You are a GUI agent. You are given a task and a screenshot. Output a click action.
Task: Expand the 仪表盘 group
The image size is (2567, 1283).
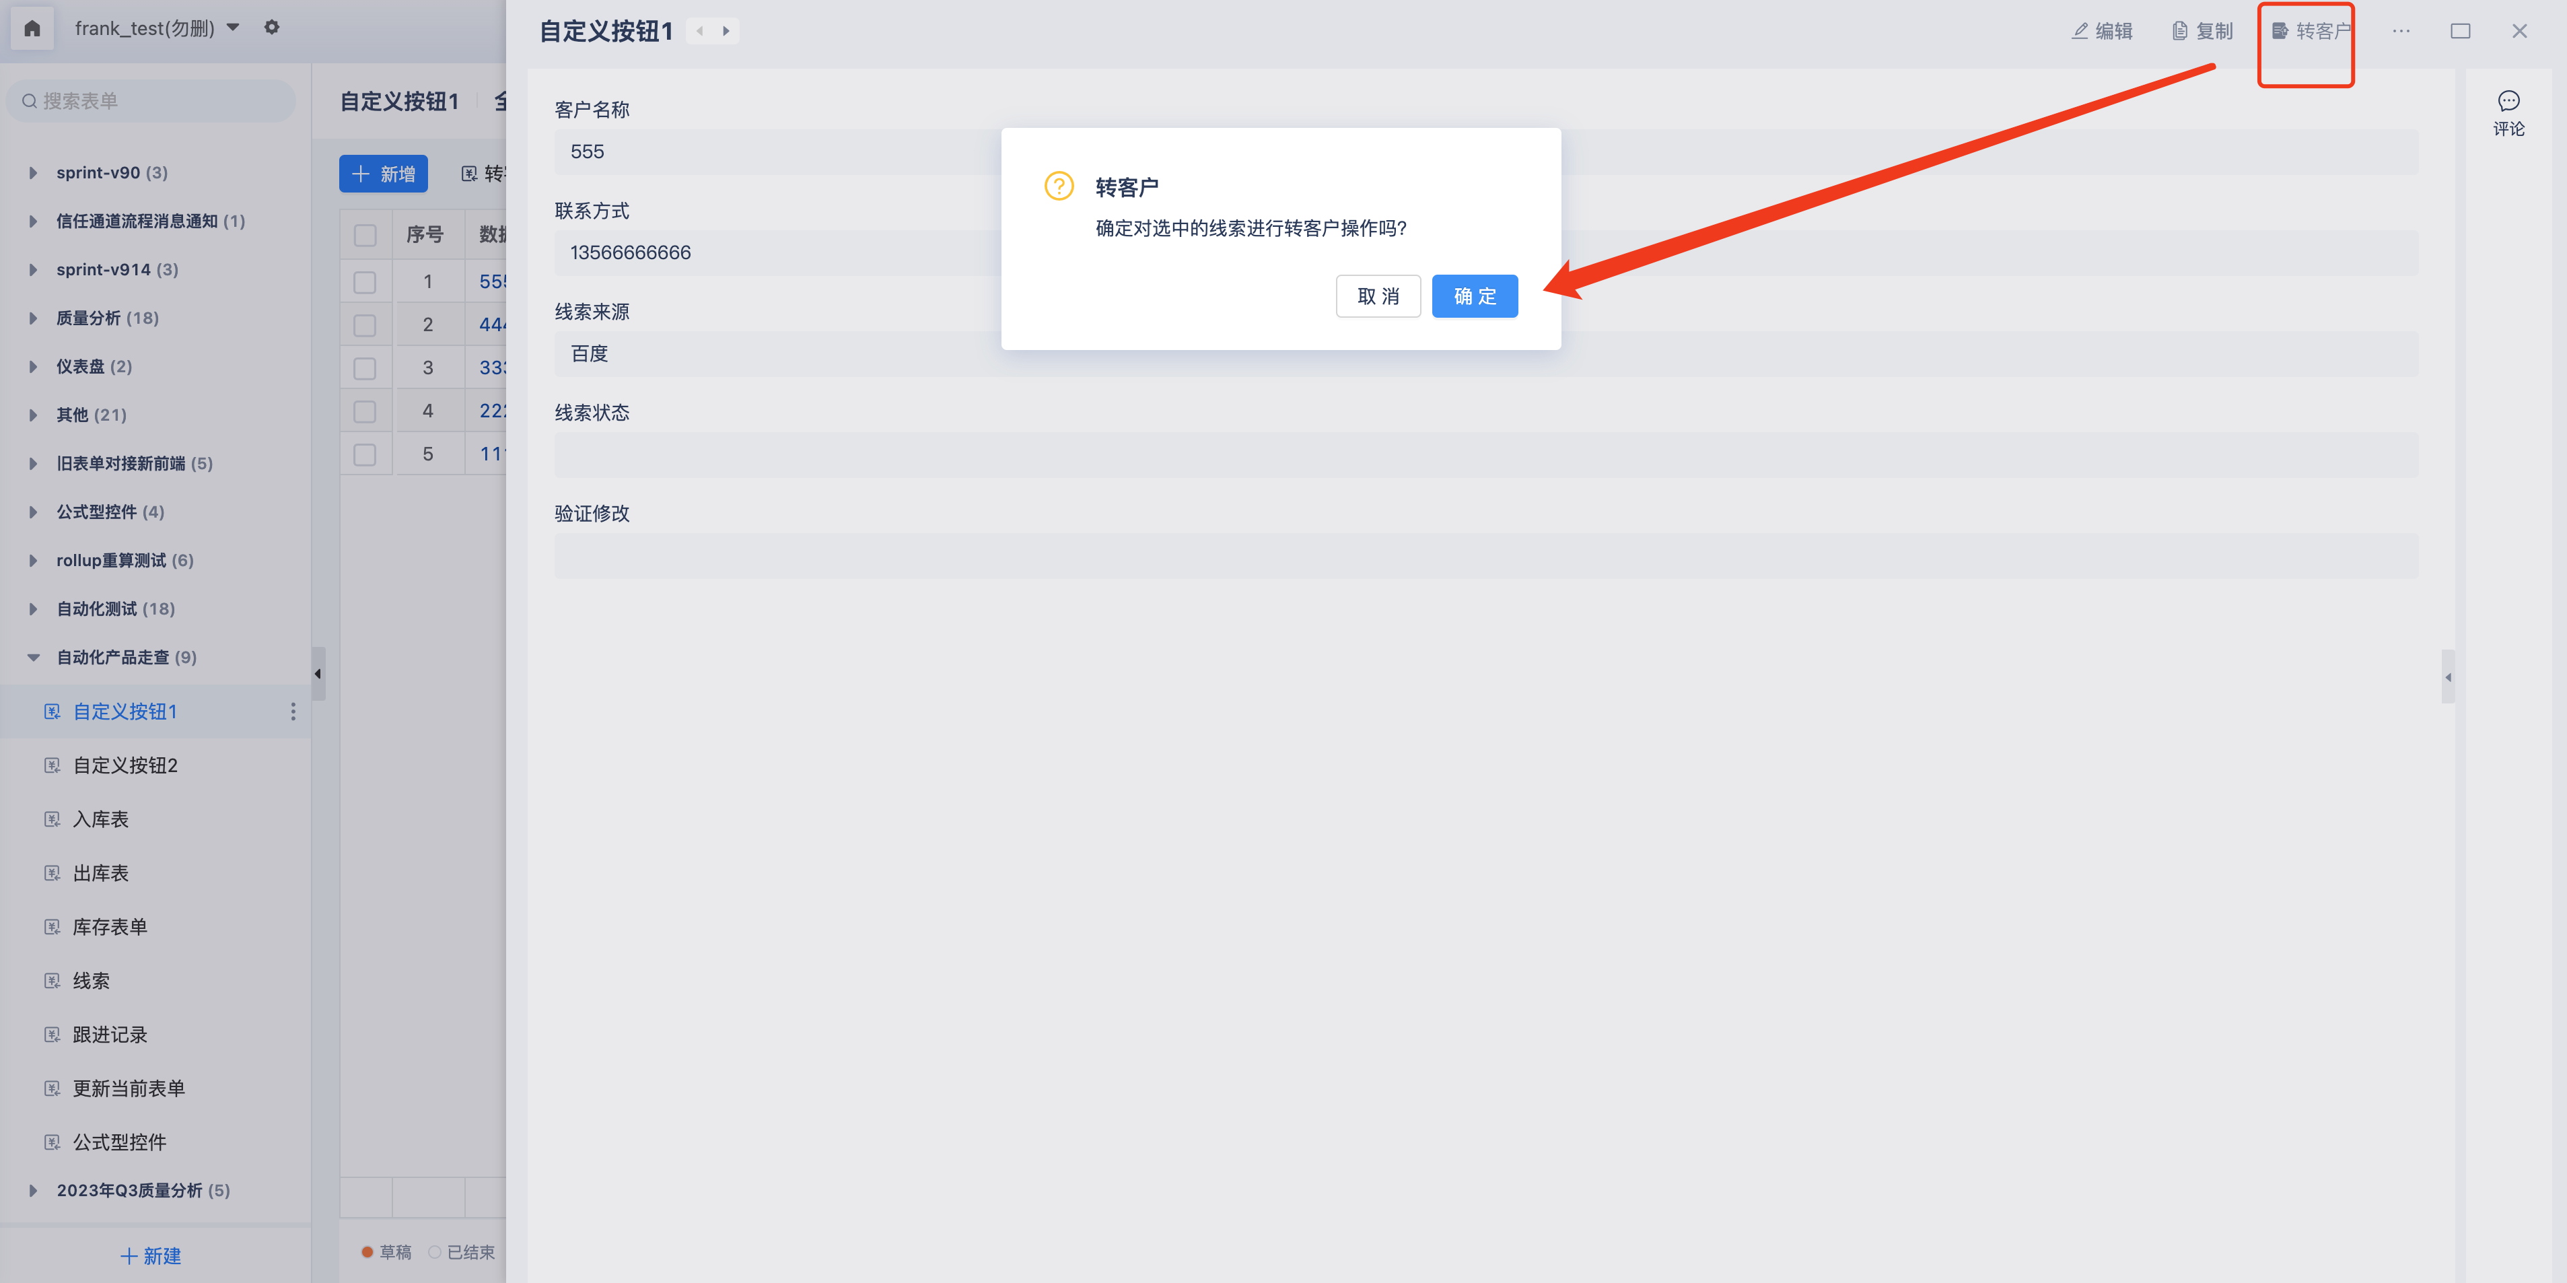click(33, 367)
